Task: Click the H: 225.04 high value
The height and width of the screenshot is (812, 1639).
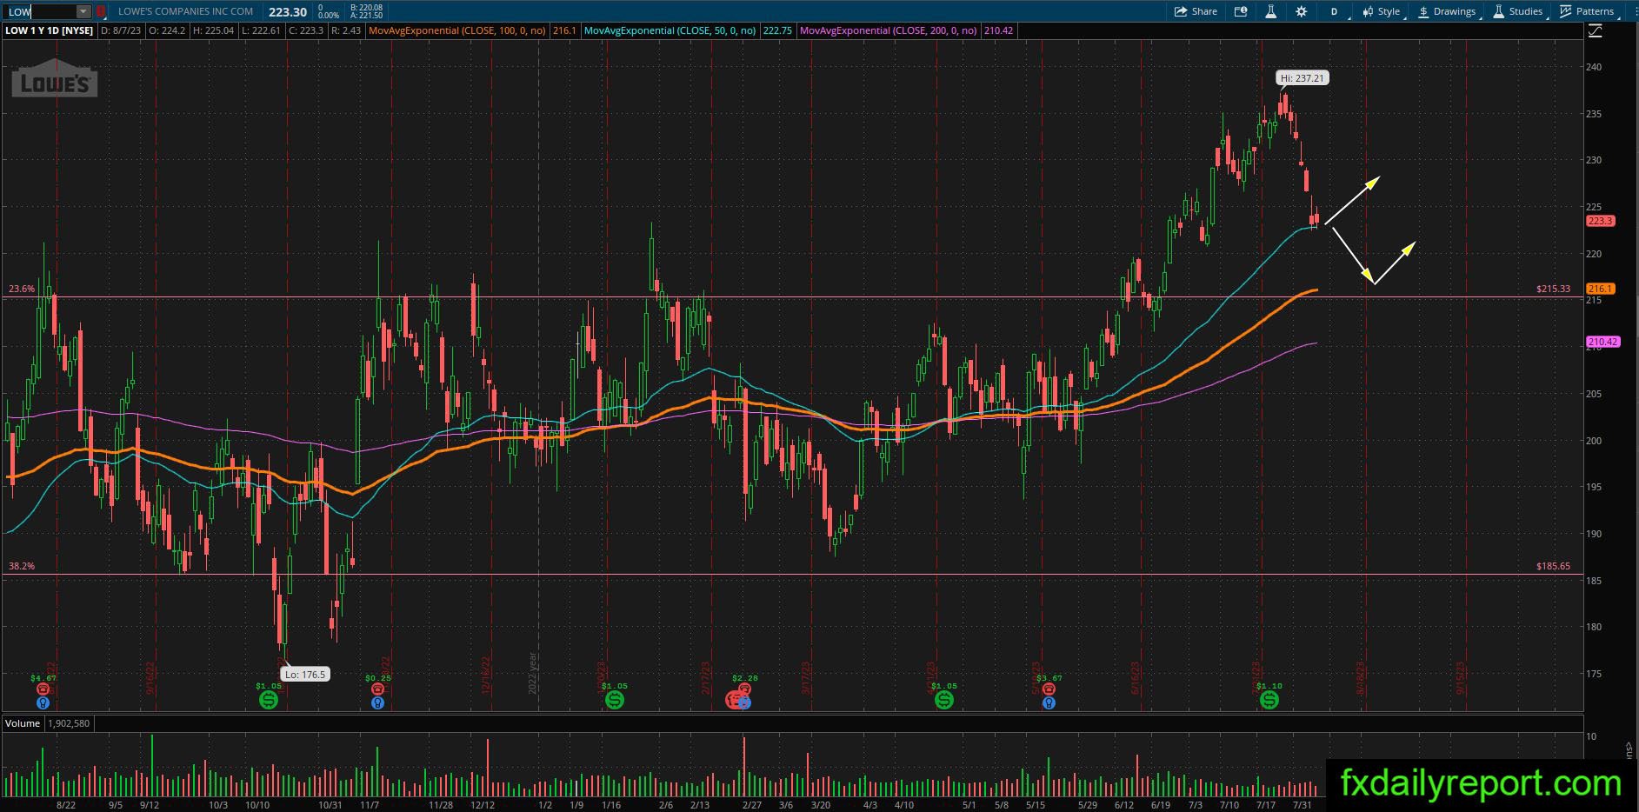Action: (x=213, y=30)
